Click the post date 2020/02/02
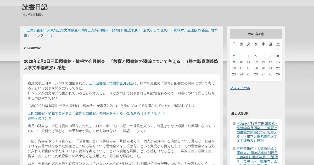Image resolution: width=314 pixels, height=165 pixels. point(32,48)
